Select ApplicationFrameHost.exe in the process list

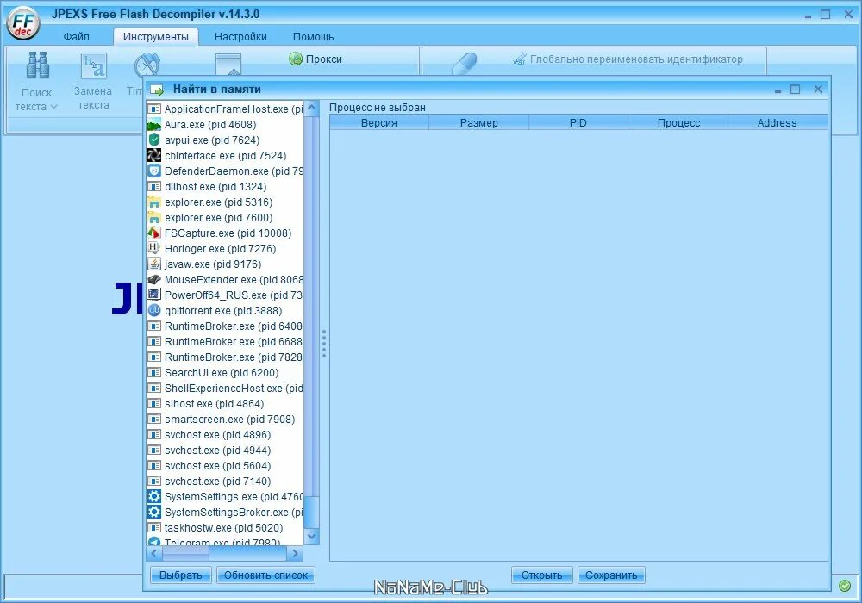pos(225,109)
